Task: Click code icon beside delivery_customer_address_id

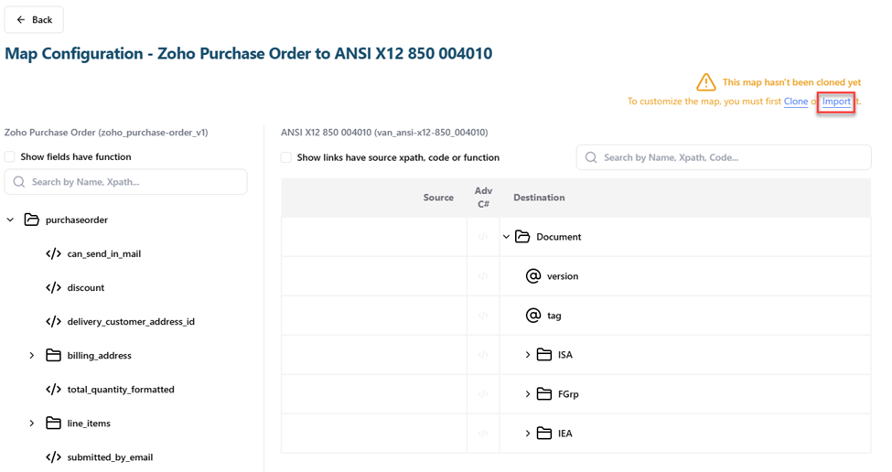Action: tap(53, 322)
